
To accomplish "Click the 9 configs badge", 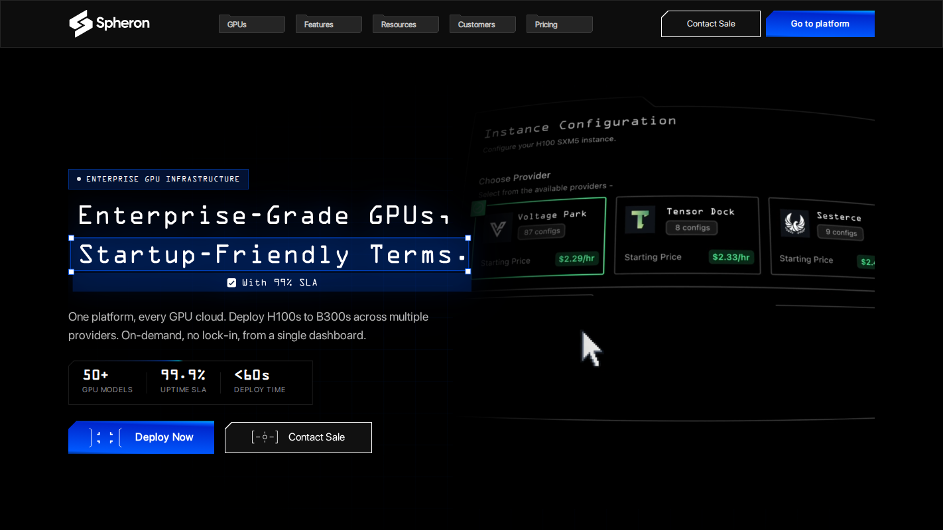I will [x=841, y=233].
